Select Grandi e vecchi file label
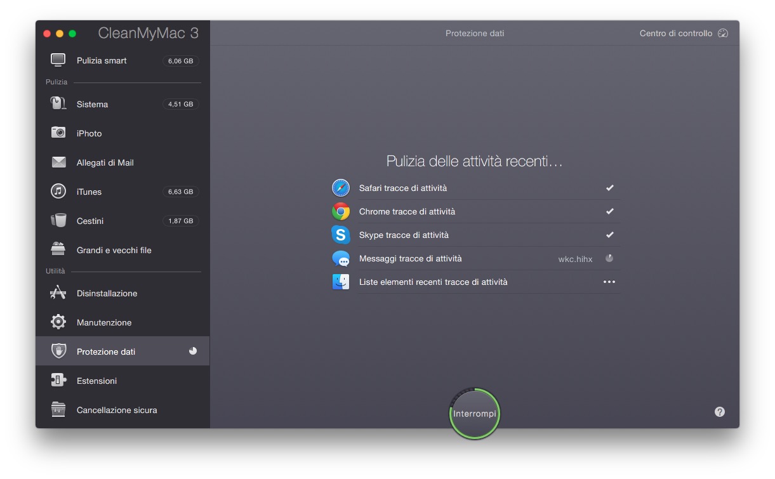 pos(114,250)
